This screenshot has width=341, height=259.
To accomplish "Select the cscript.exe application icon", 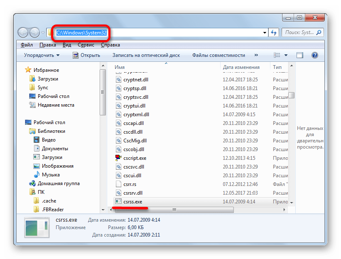I will [118, 158].
